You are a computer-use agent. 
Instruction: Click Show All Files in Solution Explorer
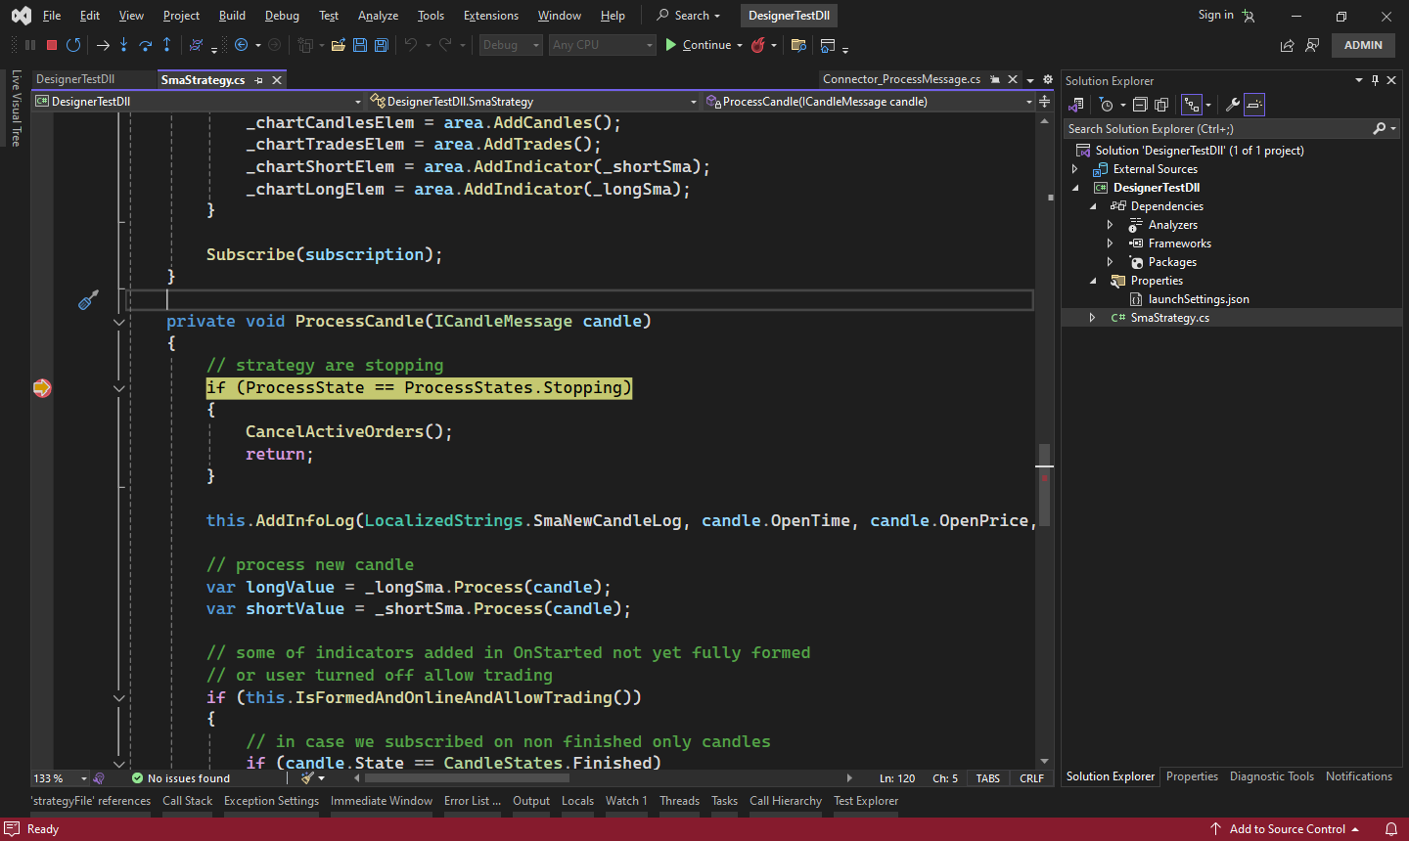click(x=1161, y=105)
